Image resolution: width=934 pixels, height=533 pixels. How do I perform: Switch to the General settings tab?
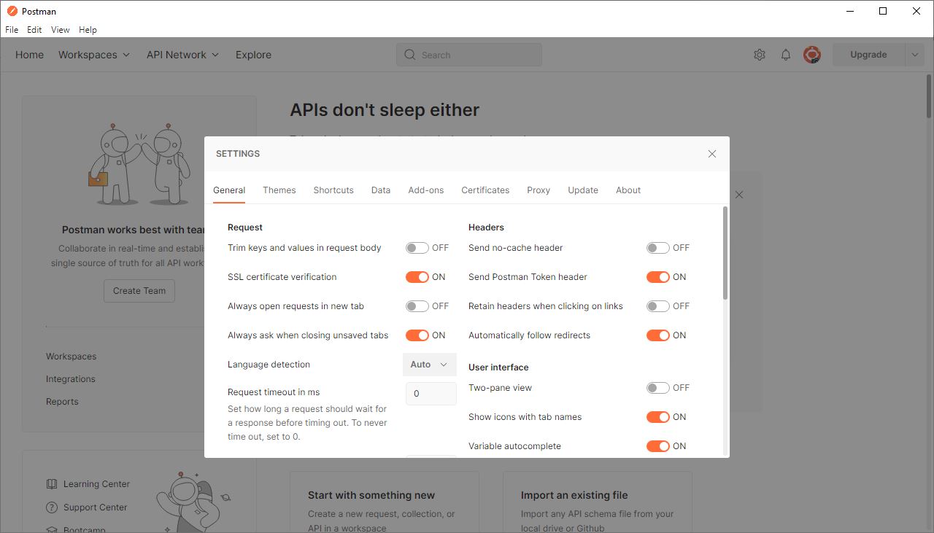point(229,190)
